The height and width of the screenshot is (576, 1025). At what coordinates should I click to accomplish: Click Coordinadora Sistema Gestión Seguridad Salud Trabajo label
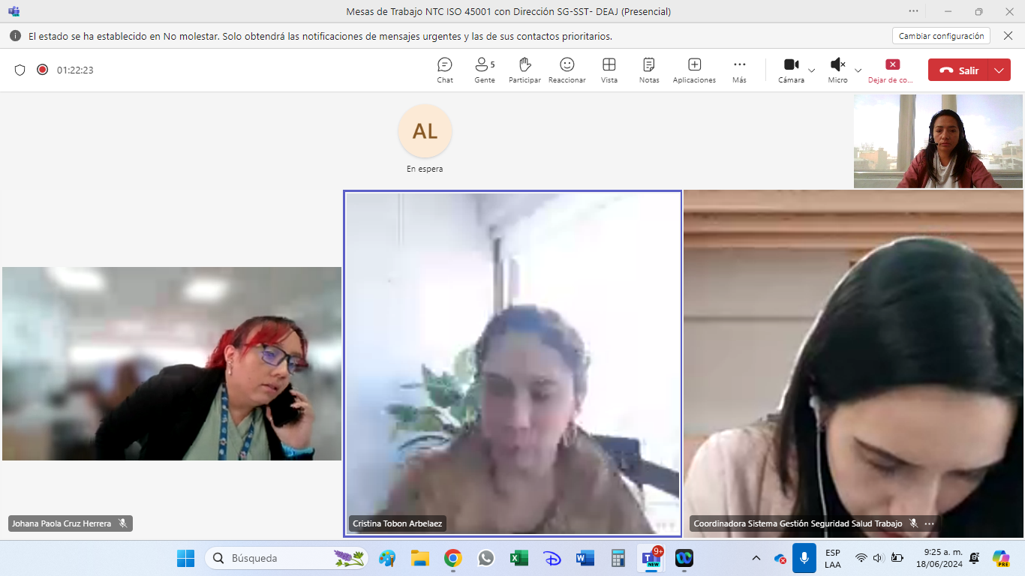(x=798, y=523)
